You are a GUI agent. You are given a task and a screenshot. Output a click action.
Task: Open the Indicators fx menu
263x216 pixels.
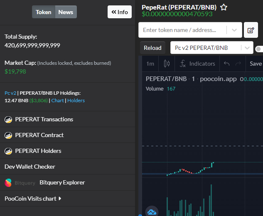(x=197, y=64)
